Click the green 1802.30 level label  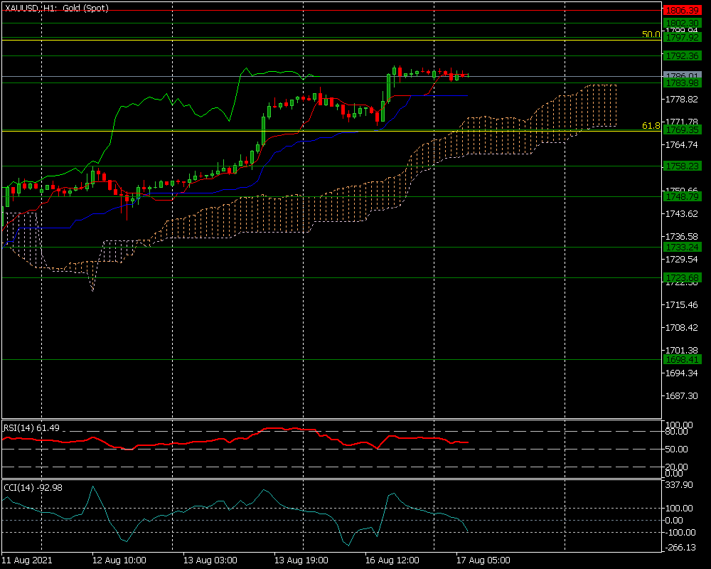[x=683, y=23]
